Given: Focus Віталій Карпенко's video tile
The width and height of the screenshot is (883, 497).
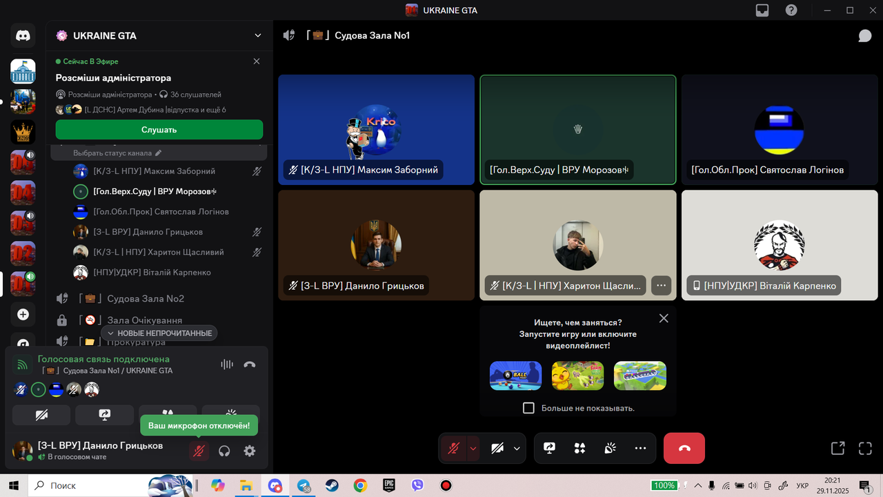Looking at the screenshot, I should pos(780,245).
